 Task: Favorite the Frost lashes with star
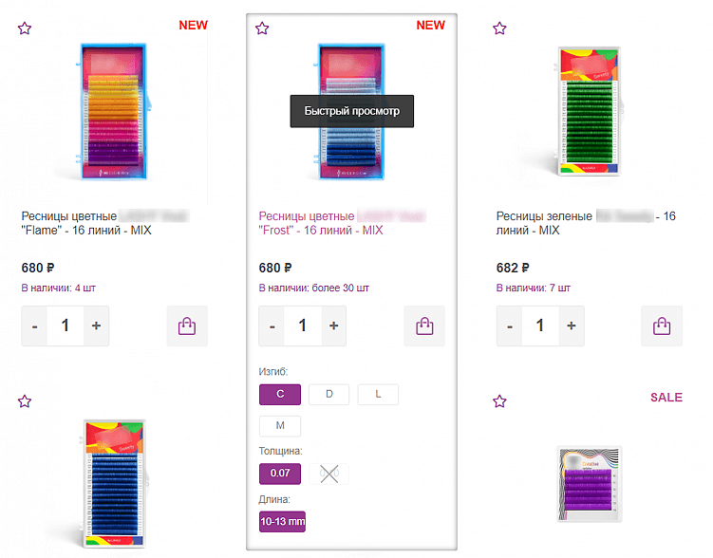point(262,28)
